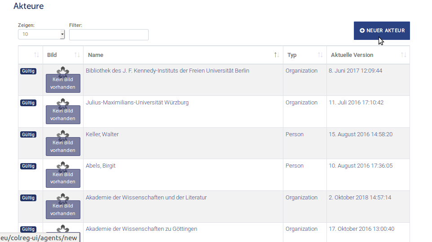
Task: Sort table by Typ column
Action: pyautogui.click(x=304, y=55)
